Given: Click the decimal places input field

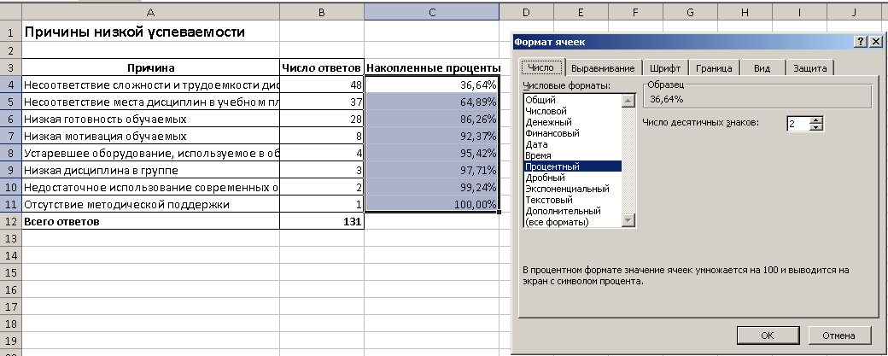Looking at the screenshot, I should tap(798, 123).
